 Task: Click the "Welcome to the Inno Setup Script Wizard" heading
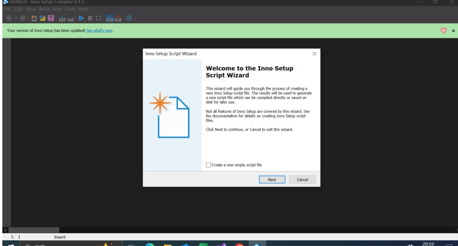tap(249, 72)
